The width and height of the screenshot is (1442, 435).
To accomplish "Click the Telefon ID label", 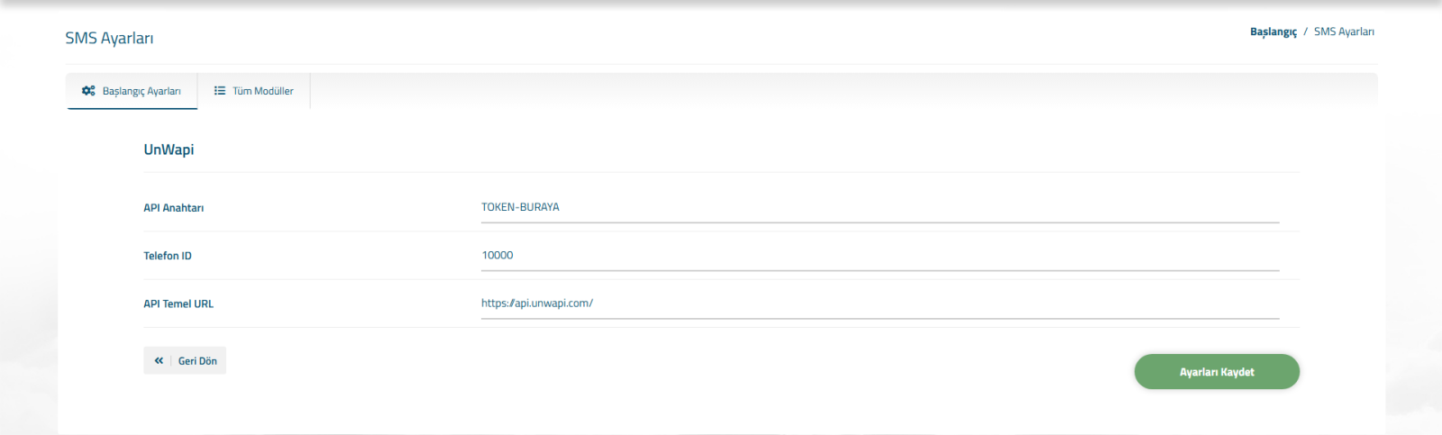I will pyautogui.click(x=168, y=256).
